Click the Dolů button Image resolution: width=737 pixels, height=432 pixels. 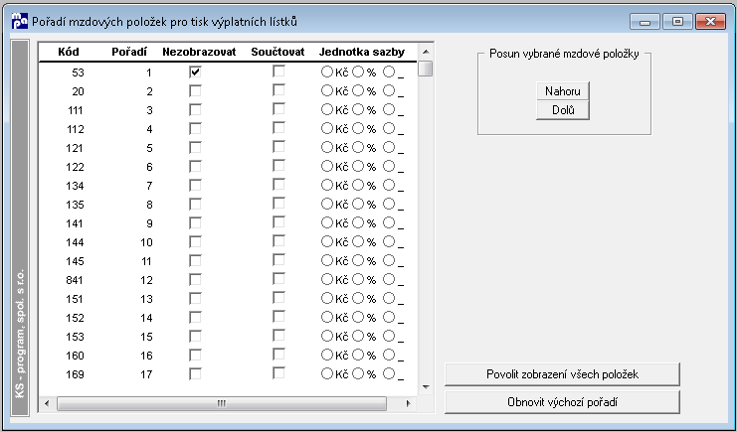[x=563, y=110]
